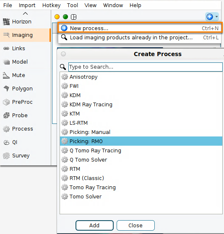Select Load imaging products already in project
Viewport: 224px width, 234px height.
[x=140, y=37]
